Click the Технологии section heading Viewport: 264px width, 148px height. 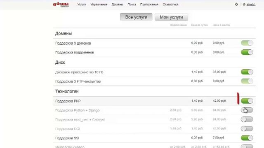click(x=67, y=91)
